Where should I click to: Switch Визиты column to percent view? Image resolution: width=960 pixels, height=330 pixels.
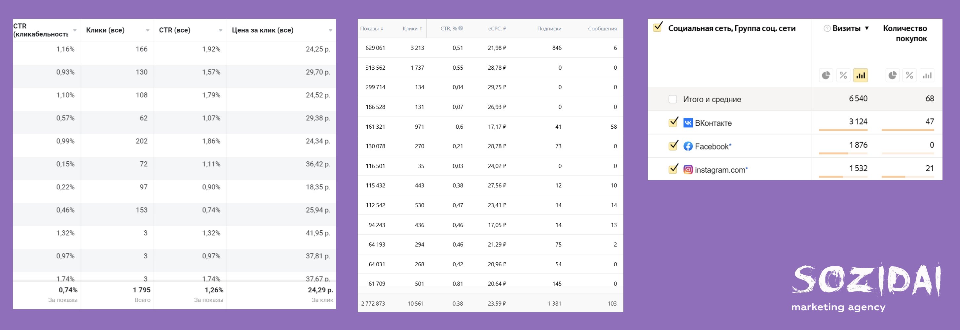pos(843,76)
